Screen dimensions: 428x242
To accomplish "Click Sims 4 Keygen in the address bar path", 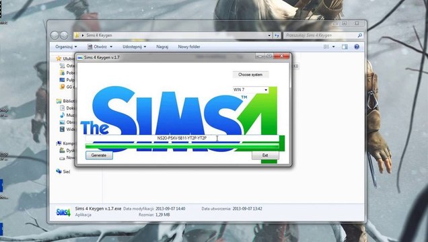I will coord(99,36).
